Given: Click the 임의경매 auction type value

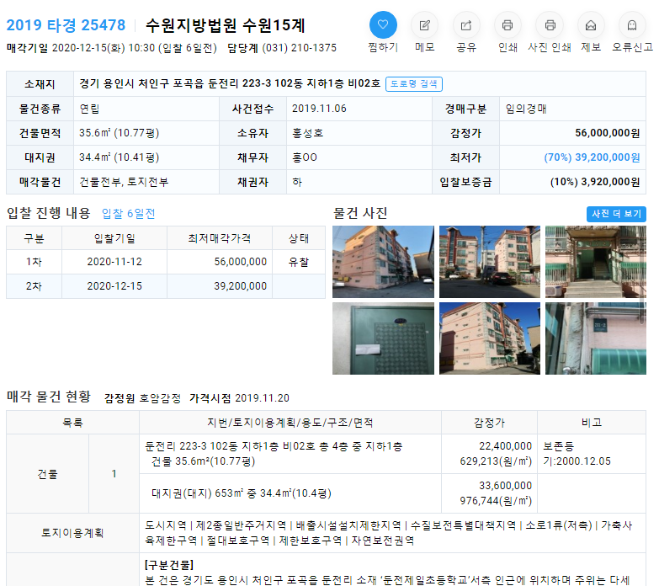Looking at the screenshot, I should (526, 109).
